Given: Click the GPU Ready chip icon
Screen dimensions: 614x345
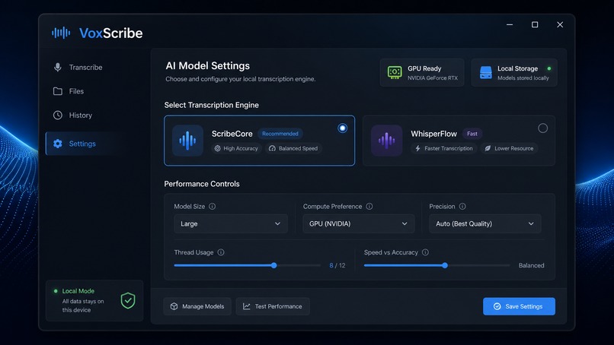Looking at the screenshot, I should point(395,72).
